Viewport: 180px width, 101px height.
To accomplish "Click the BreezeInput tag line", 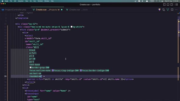I will tap(32, 94).
